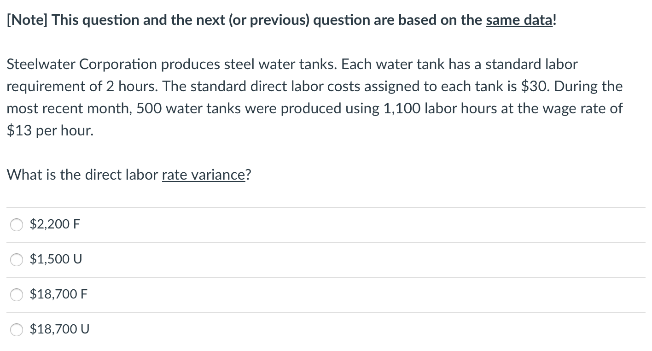Select the $18,700 U radio button
Image resolution: width=652 pixels, height=351 pixels.
[17, 330]
